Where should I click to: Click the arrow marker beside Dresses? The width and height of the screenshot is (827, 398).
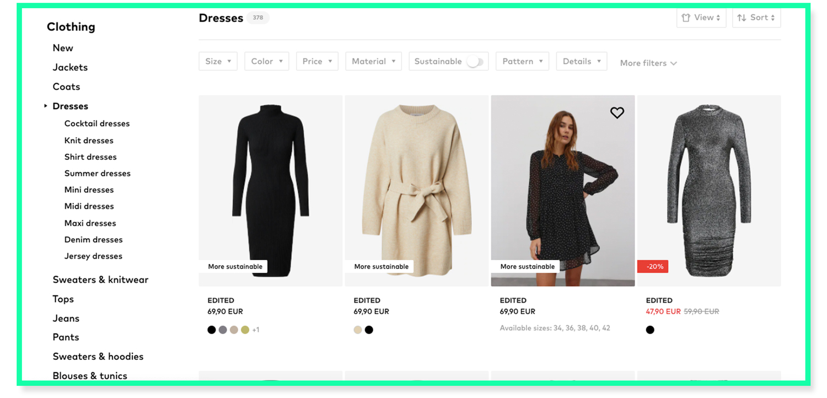click(x=45, y=106)
